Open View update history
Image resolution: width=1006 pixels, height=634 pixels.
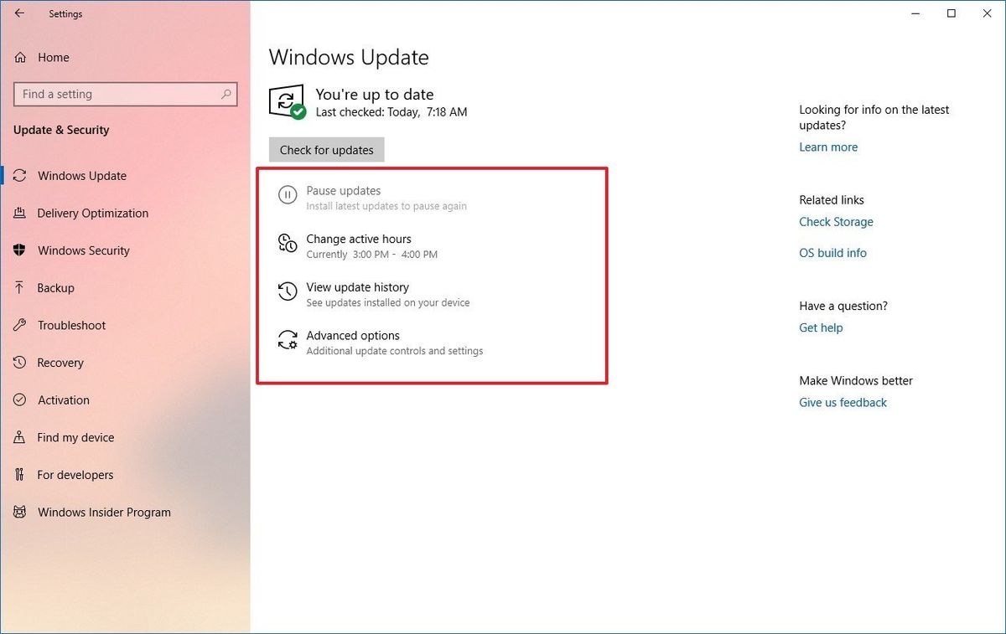click(x=357, y=287)
